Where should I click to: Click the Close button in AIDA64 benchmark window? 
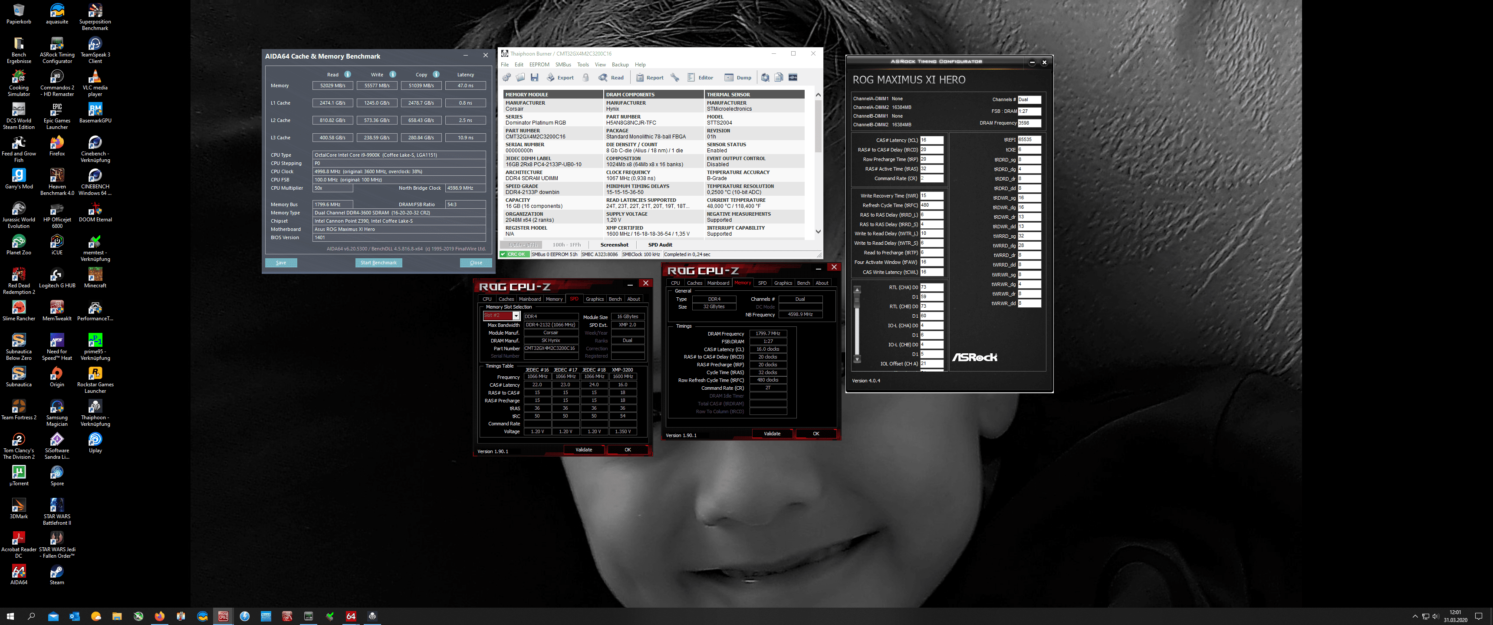[x=476, y=263]
